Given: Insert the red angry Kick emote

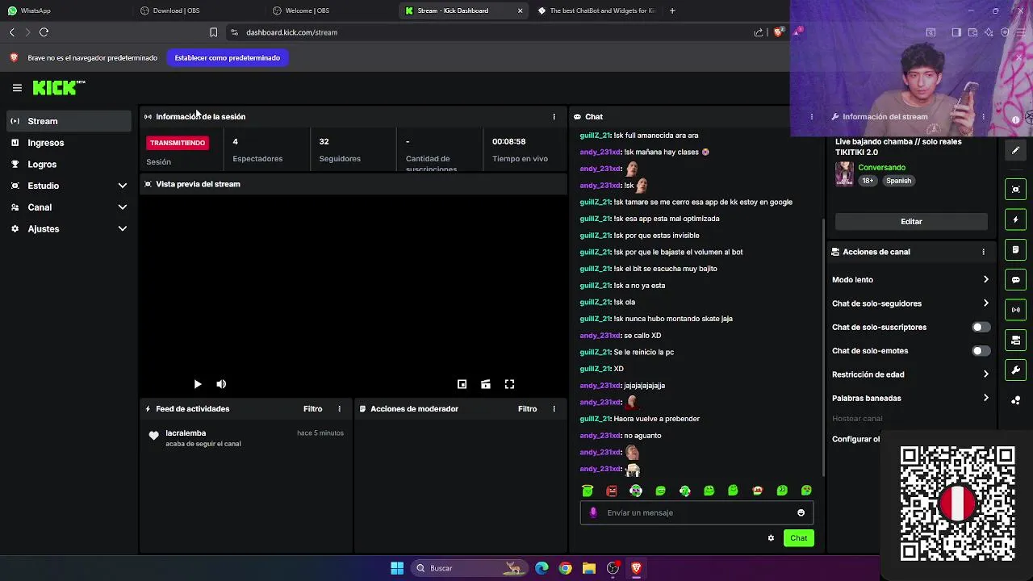Looking at the screenshot, I should [612, 491].
